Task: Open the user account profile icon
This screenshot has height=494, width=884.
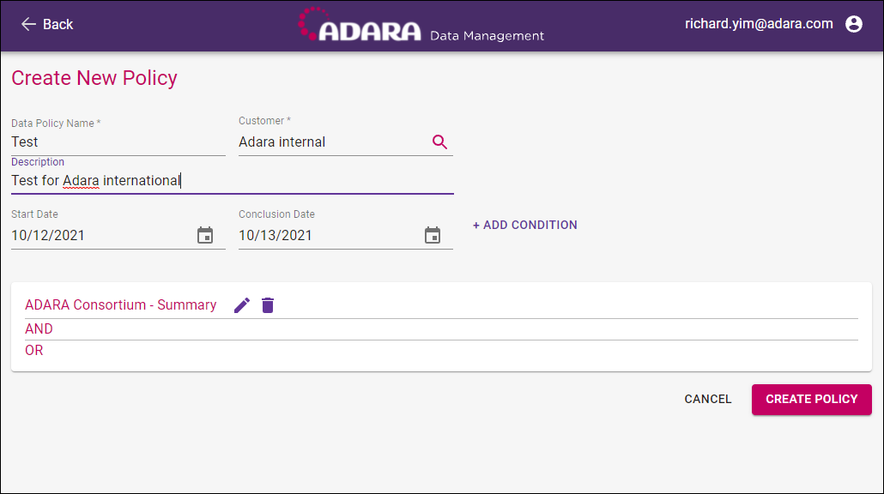Action: (x=854, y=24)
